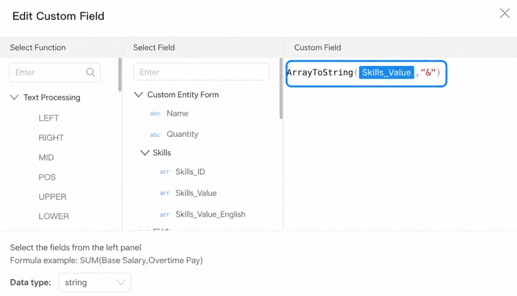Click the search magnifier in Select Function

(90, 73)
